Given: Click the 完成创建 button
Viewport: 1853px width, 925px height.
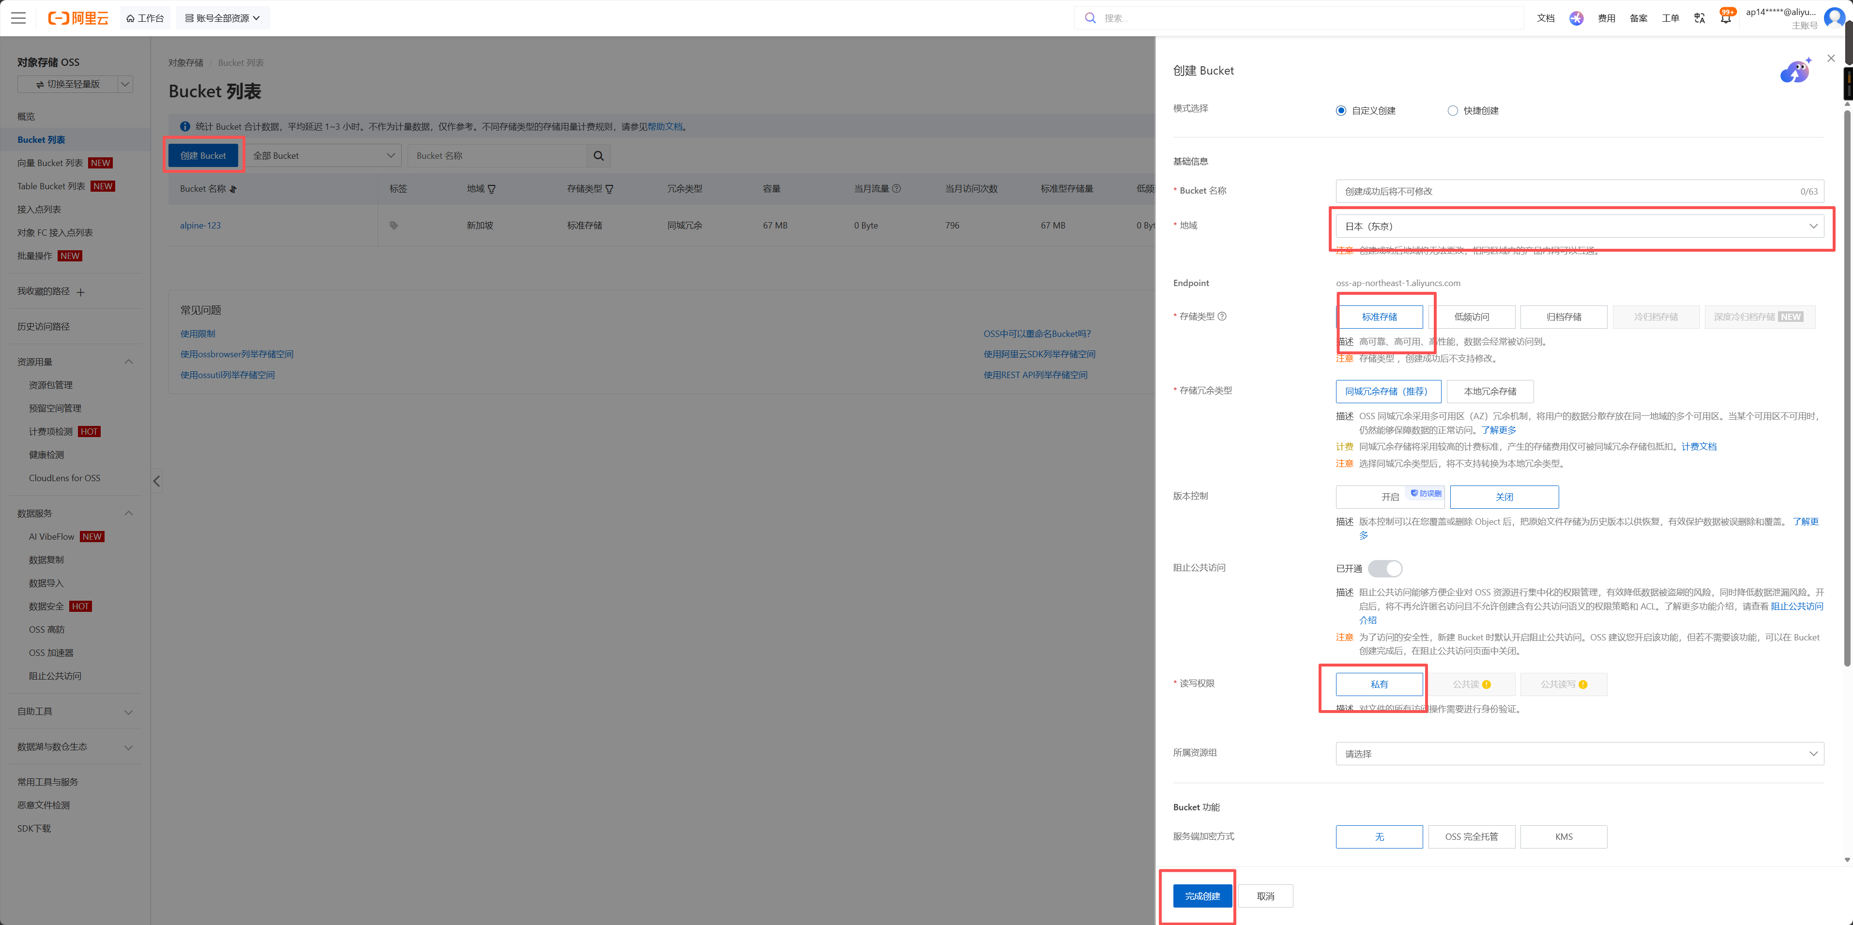Looking at the screenshot, I should click(1202, 896).
